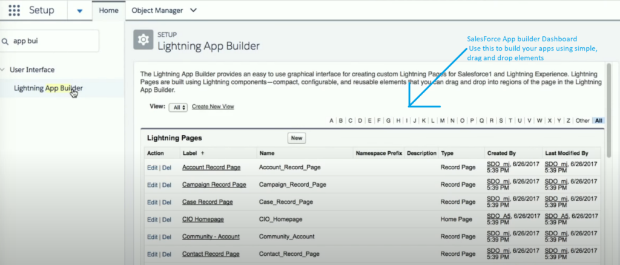620x265 pixels.
Task: Open the Contact Record Page label link
Action: coord(211,254)
